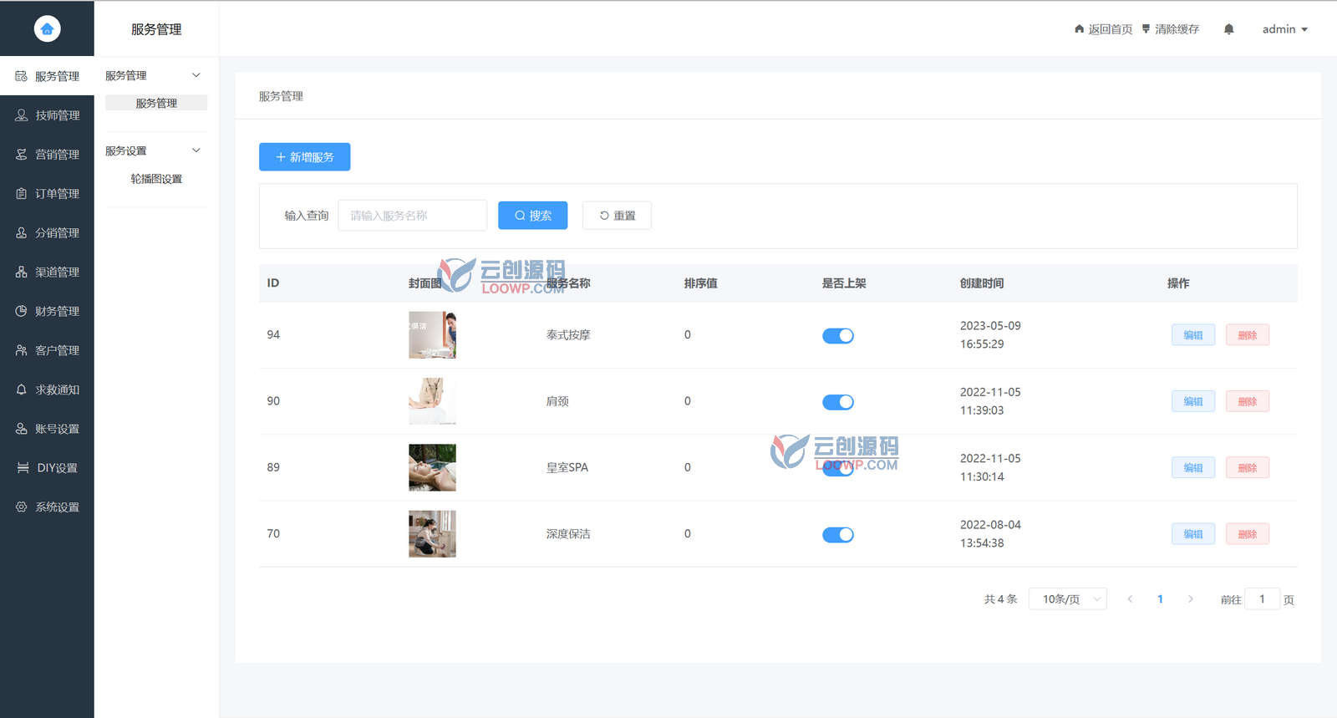This screenshot has height=718, width=1337.
Task: Click the 返回首页 home link
Action: click(x=1103, y=29)
